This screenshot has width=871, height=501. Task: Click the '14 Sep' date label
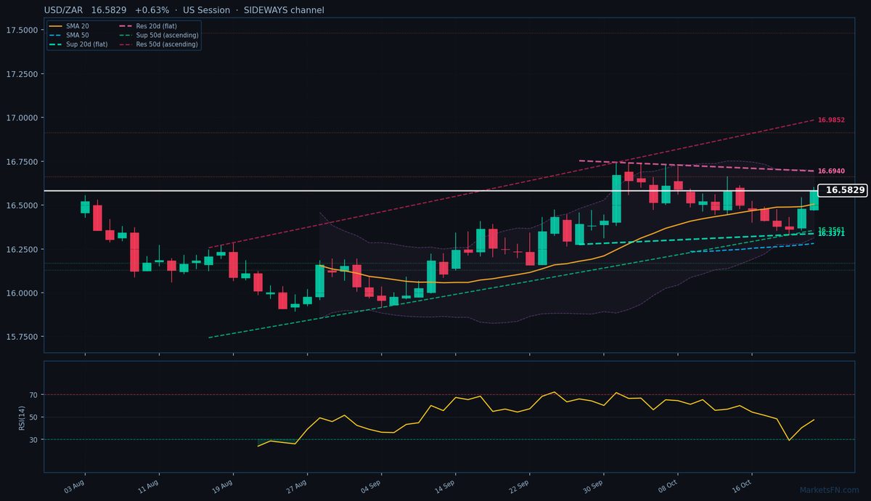tap(445, 486)
